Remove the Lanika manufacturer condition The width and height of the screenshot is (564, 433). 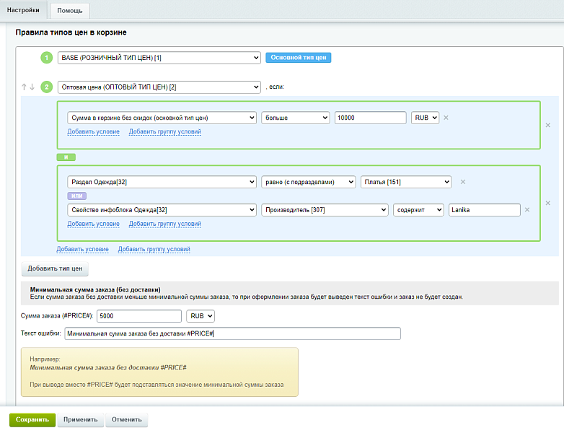coord(527,210)
